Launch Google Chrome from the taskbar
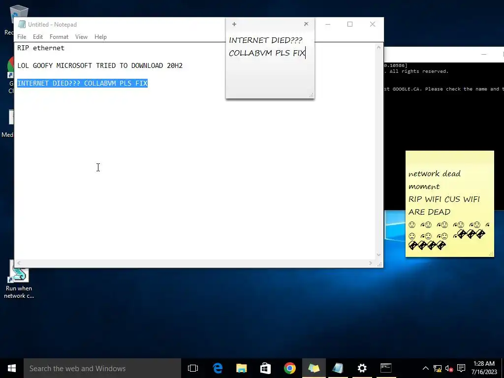The height and width of the screenshot is (378, 504). tap(289, 368)
